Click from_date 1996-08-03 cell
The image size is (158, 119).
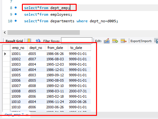[57, 59]
